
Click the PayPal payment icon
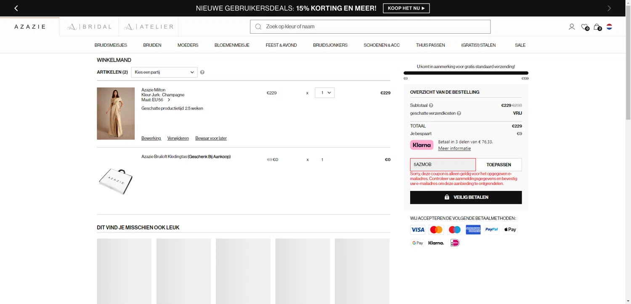491,230
